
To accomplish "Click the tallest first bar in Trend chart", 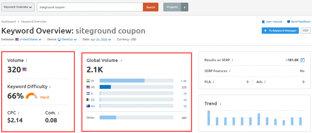I will [x=209, y=118].
